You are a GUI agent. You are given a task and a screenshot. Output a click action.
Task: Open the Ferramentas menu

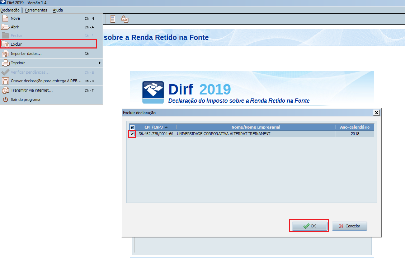pos(36,10)
